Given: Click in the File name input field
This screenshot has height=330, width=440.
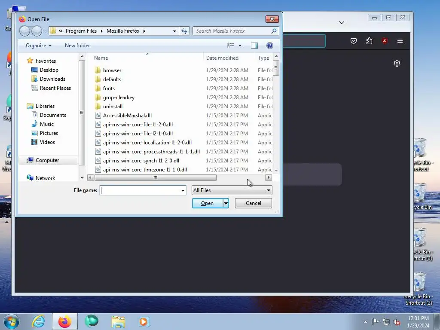Looking at the screenshot, I should coord(140,190).
